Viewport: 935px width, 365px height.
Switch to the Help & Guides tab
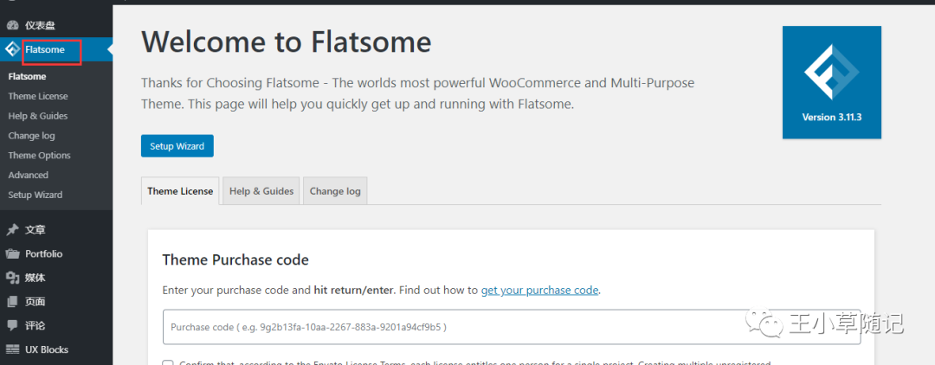(261, 191)
